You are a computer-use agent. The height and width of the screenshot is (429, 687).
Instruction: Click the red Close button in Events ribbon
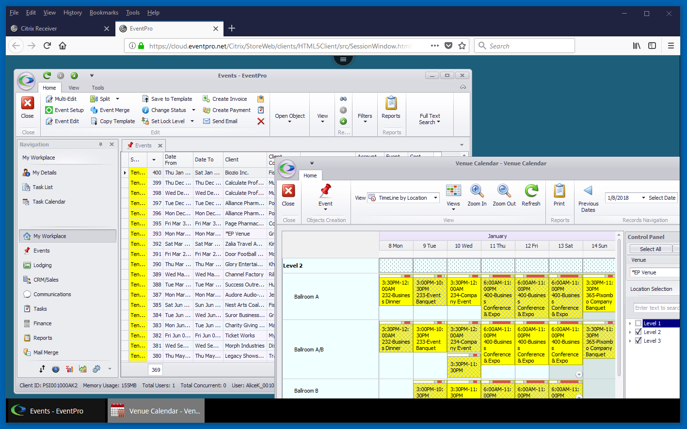click(28, 107)
